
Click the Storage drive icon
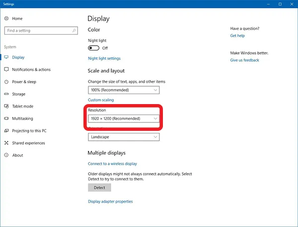point(6,94)
